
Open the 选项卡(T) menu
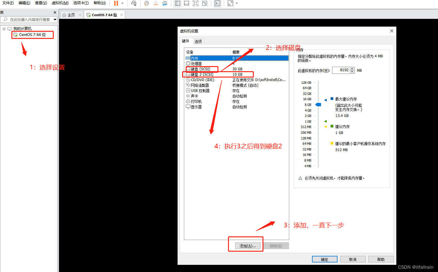click(x=81, y=3)
